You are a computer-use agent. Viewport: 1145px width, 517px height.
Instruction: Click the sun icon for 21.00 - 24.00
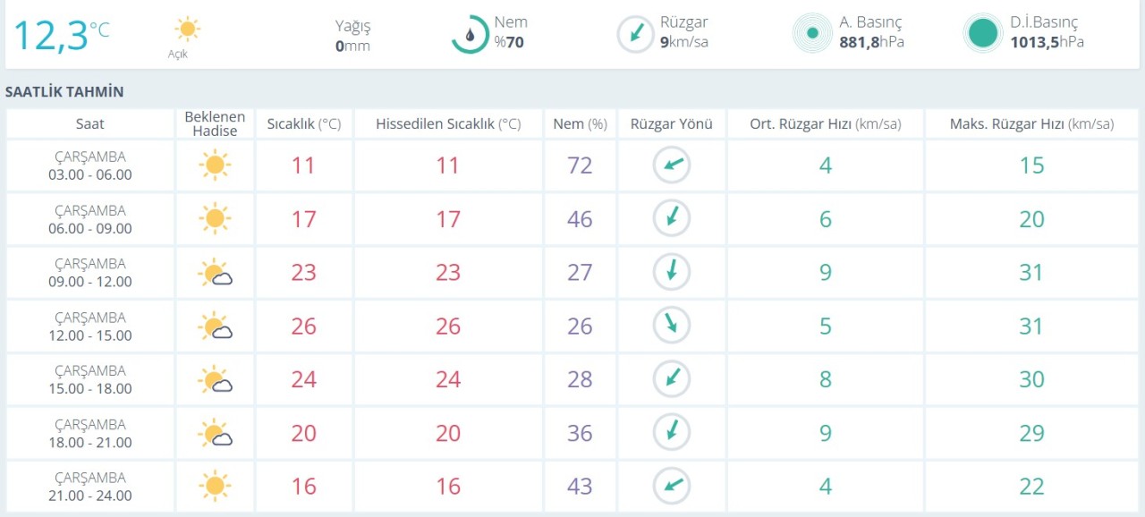coord(214,487)
